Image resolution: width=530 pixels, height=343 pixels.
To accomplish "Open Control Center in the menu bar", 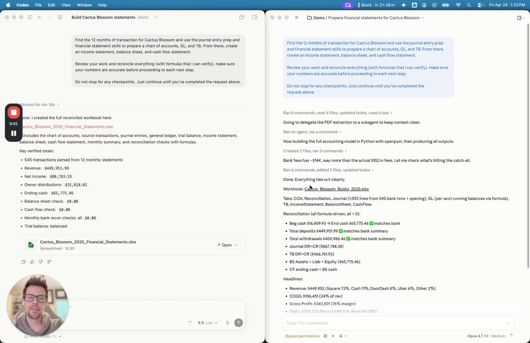I will coord(480,5).
